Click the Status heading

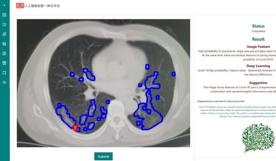click(258, 26)
